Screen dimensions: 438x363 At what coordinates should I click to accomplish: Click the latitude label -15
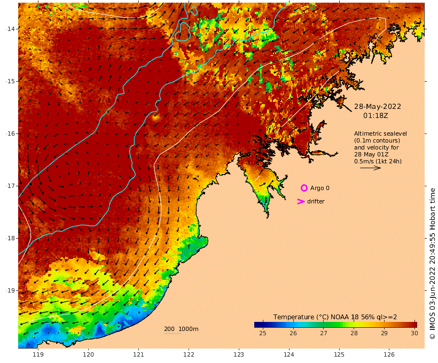tap(10, 81)
